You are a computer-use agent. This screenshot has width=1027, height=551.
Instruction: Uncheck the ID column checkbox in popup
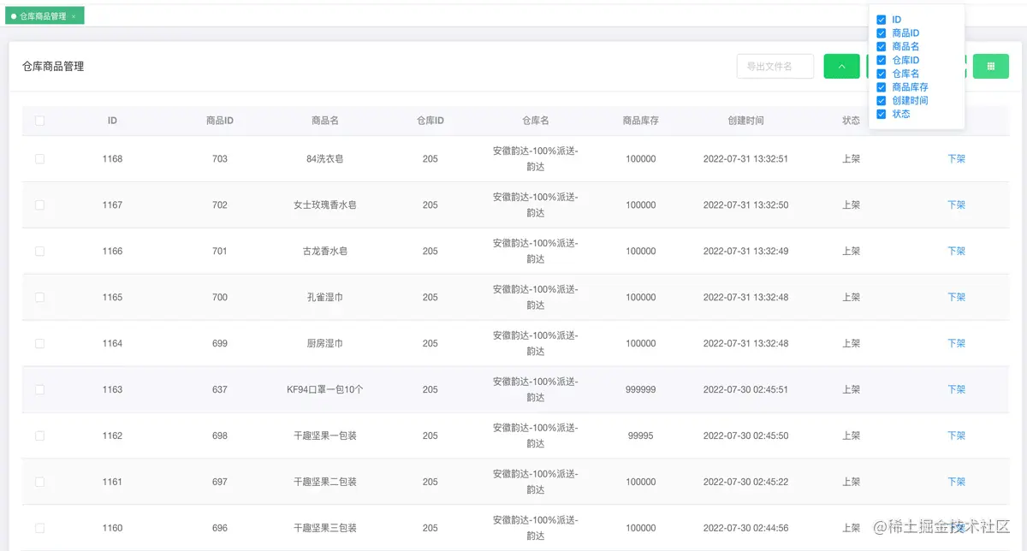[x=882, y=20]
